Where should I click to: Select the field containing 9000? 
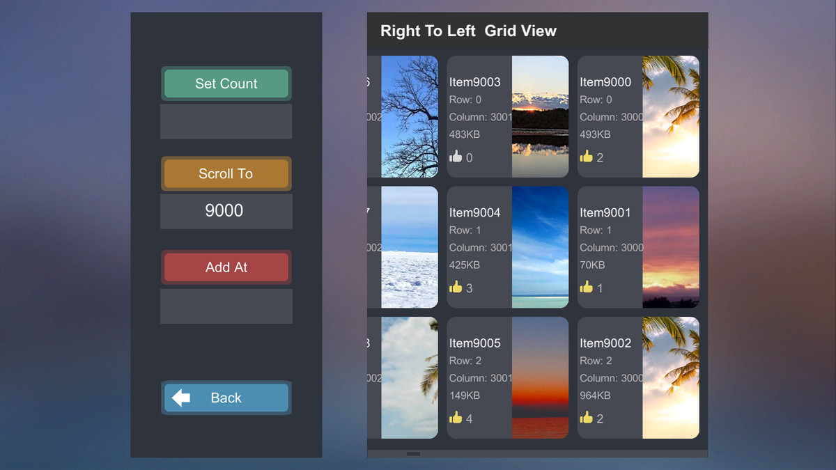(x=226, y=210)
